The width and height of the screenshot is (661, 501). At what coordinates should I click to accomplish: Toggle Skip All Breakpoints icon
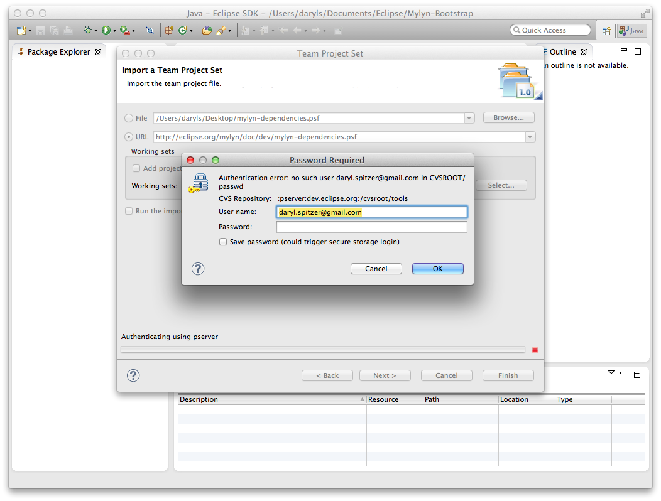click(150, 30)
